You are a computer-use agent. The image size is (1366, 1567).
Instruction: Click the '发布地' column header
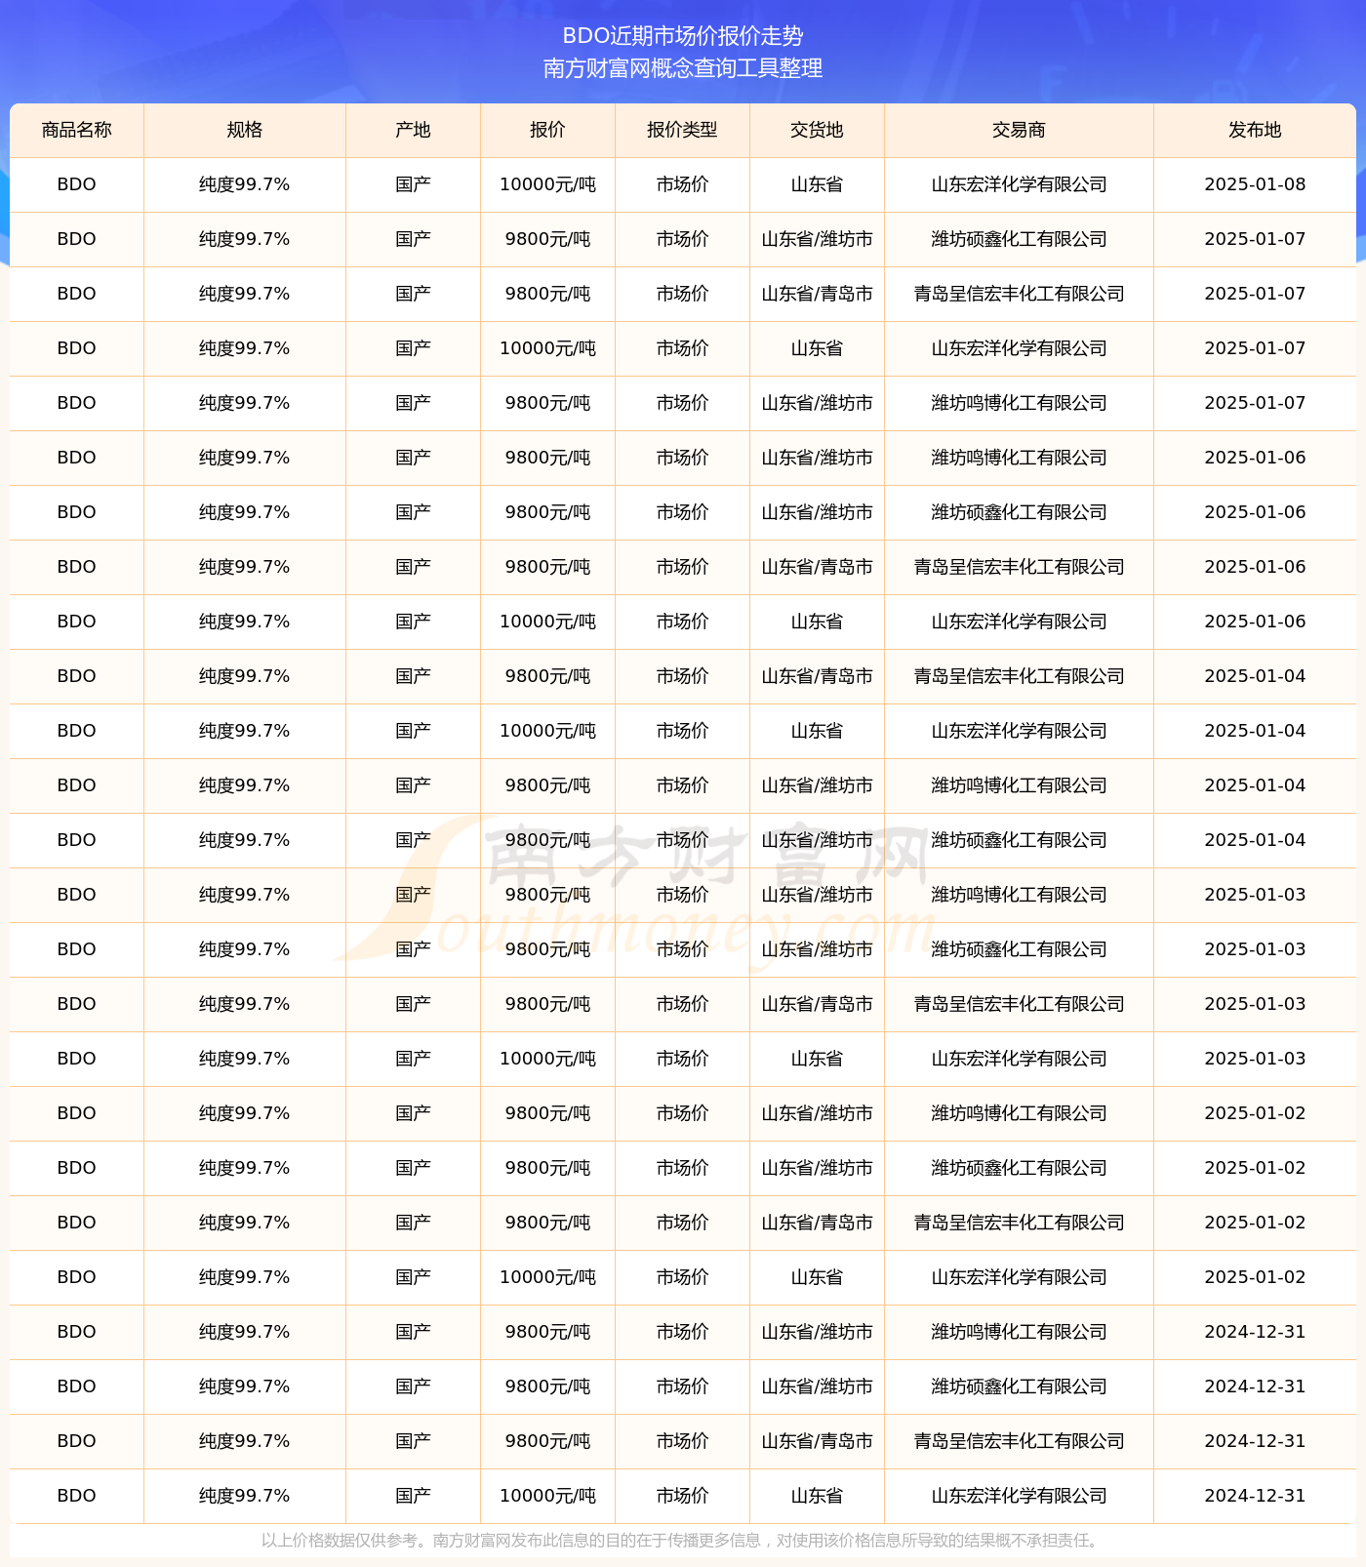point(1255,130)
